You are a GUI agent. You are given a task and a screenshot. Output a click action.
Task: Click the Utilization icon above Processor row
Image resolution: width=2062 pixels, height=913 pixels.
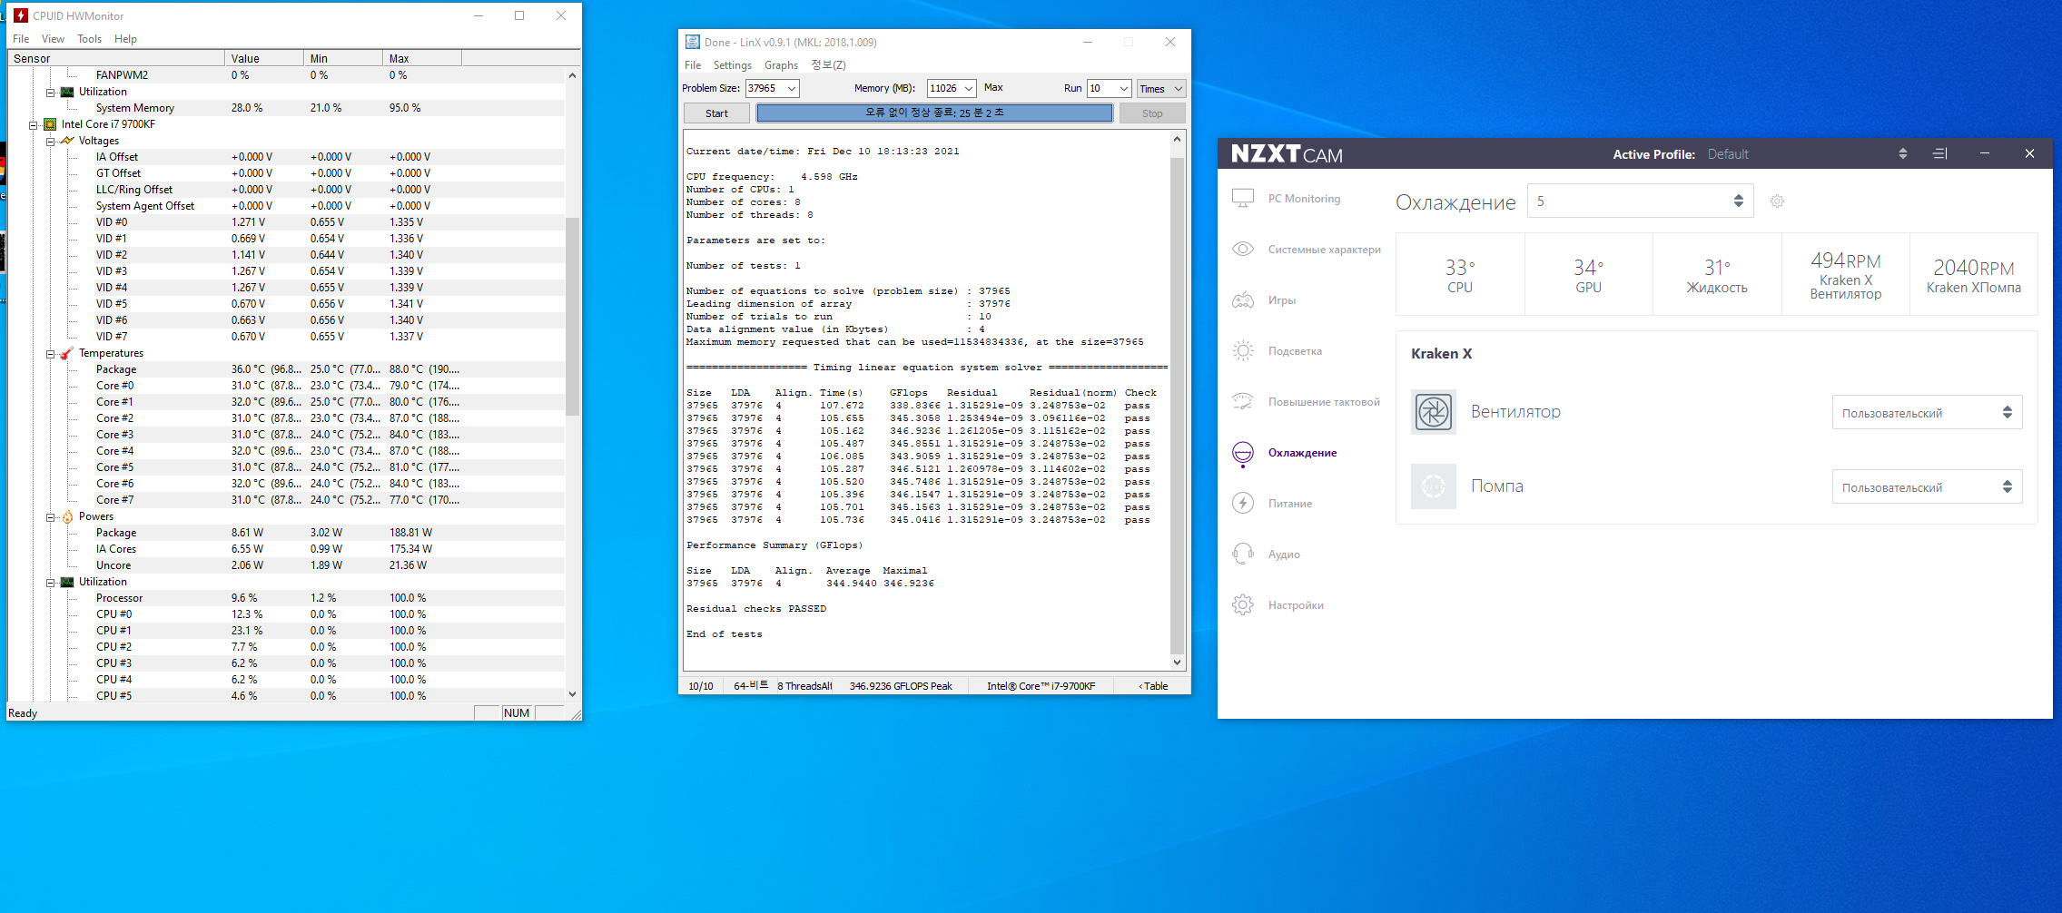[x=67, y=582]
